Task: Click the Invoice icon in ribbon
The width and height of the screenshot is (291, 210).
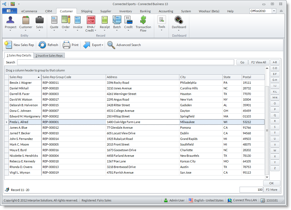Action: point(78,20)
